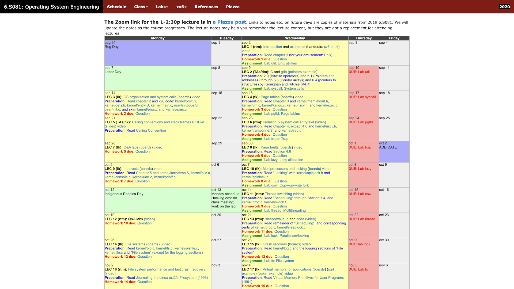Open Isolation & system call entry/exit link
The width and height of the screenshot is (514, 289).
pyautogui.click(x=289, y=122)
